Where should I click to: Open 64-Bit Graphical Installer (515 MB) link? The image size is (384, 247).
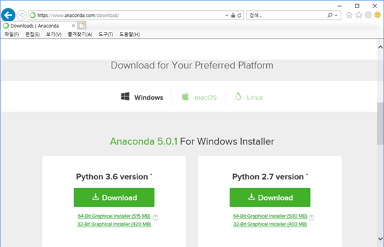click(x=114, y=216)
